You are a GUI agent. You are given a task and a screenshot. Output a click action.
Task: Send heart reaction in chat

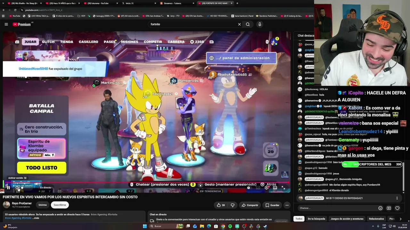point(397,208)
